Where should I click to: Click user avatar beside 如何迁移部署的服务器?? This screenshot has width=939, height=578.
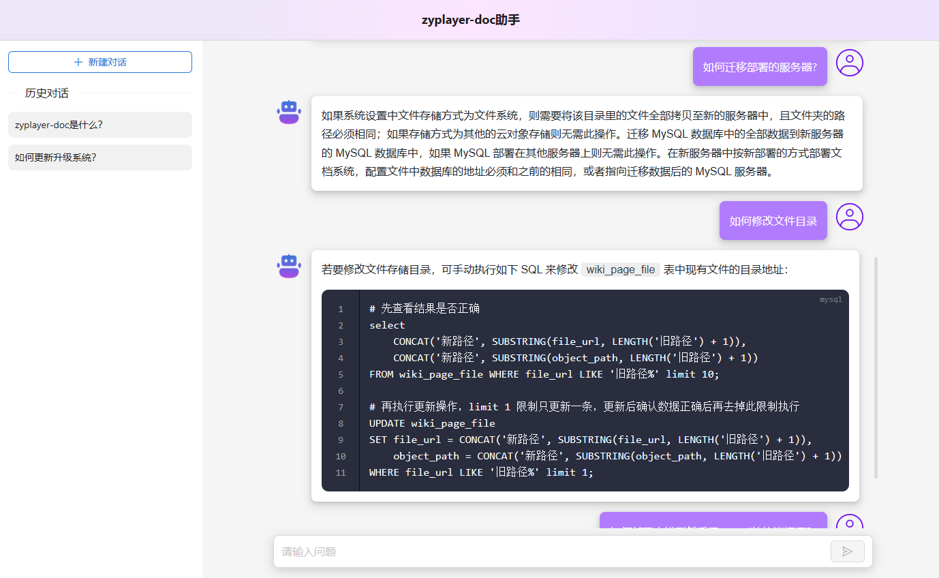850,63
